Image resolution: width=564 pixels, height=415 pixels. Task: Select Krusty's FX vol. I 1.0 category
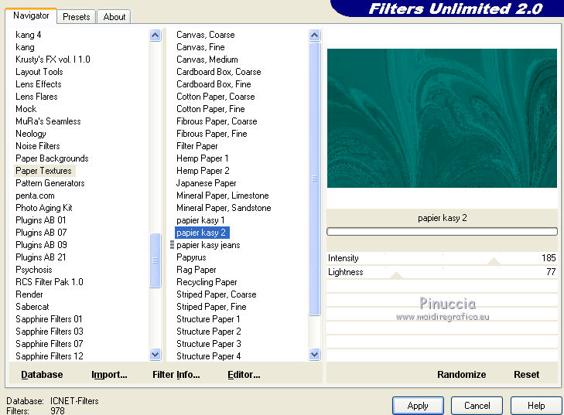(53, 60)
